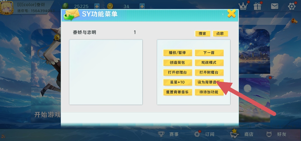This screenshot has width=301, height=141.
Task: Add more gold coin currency
Action: click(142, 6)
